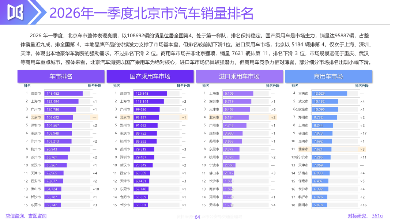
Task: Click the ∧17 rank change for 佛山市
Action: click(x=363, y=133)
